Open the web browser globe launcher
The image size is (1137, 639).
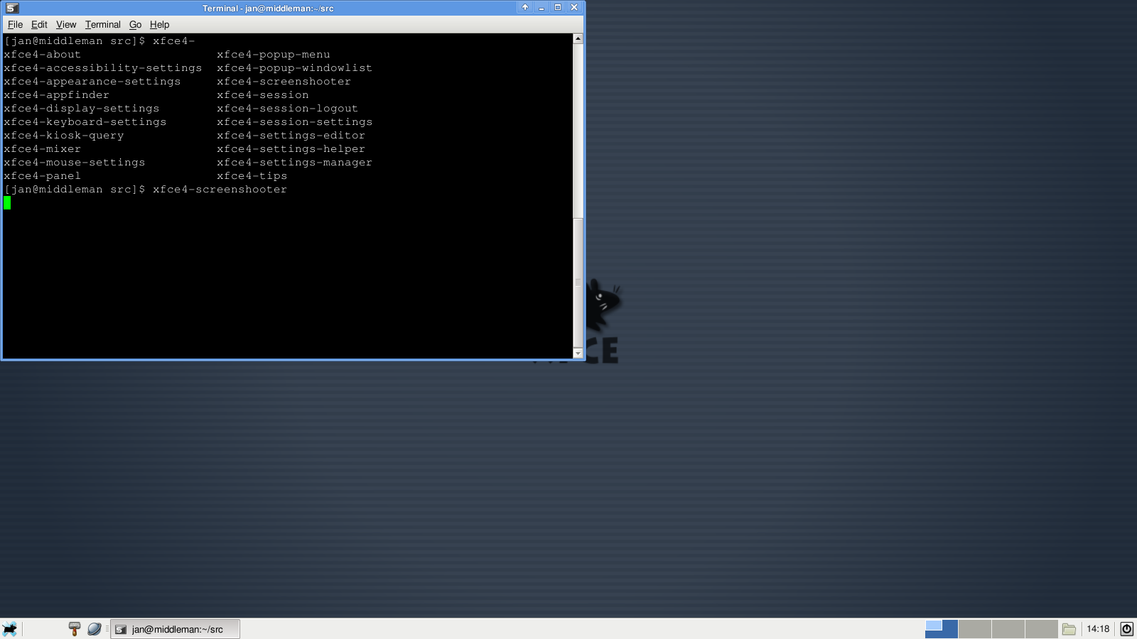[x=94, y=629]
